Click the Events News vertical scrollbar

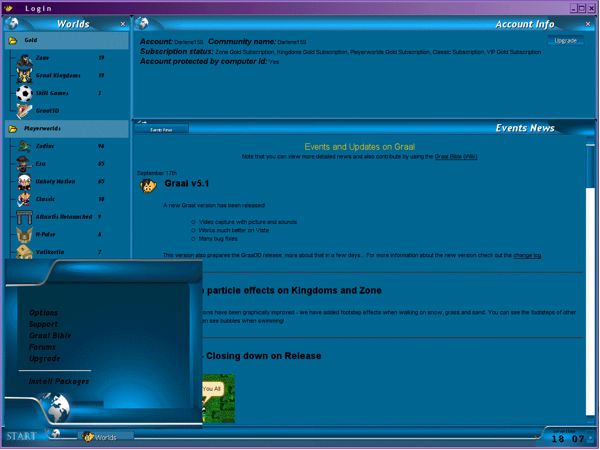point(591,280)
